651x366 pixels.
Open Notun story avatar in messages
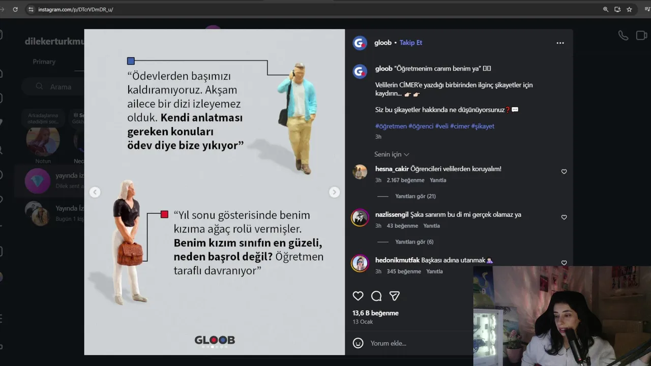[x=43, y=142]
